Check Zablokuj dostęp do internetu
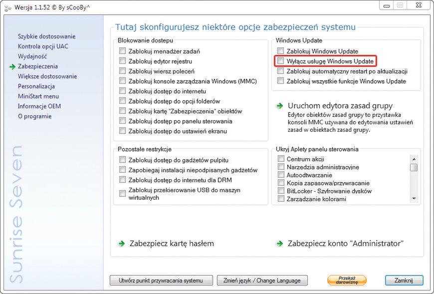Viewport: 434px width, 294px height. click(x=122, y=91)
